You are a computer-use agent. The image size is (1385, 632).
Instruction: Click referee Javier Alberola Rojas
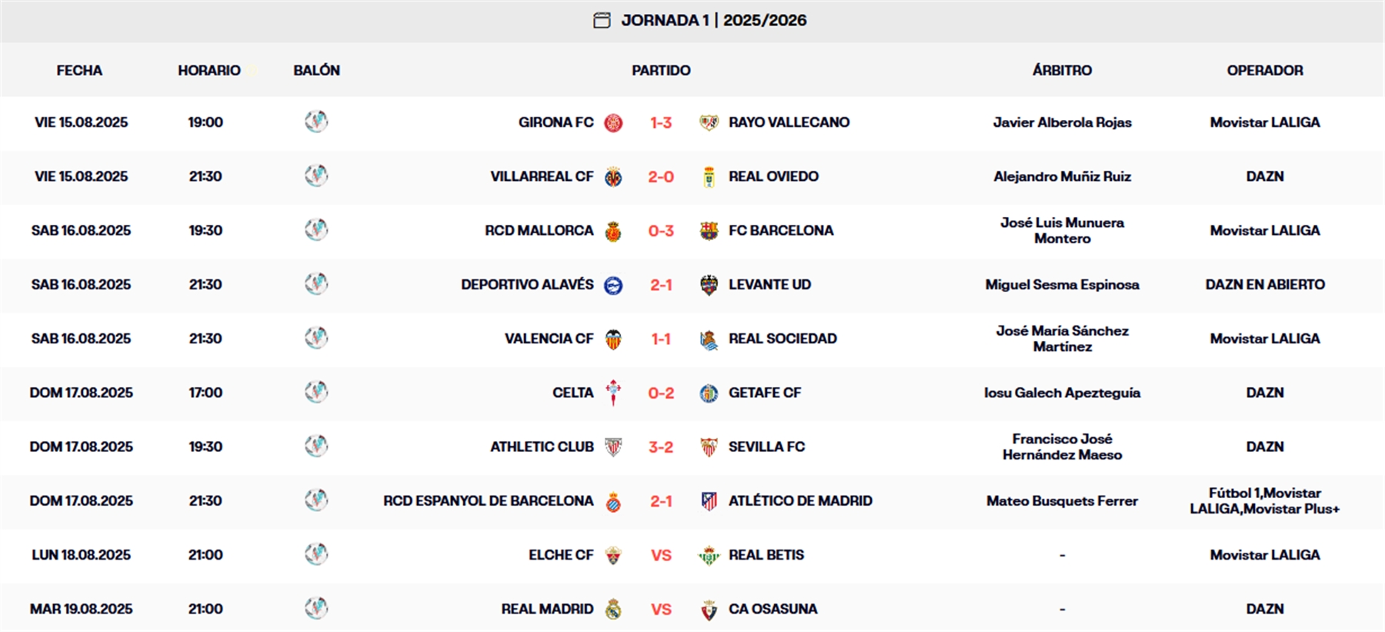[1062, 122]
